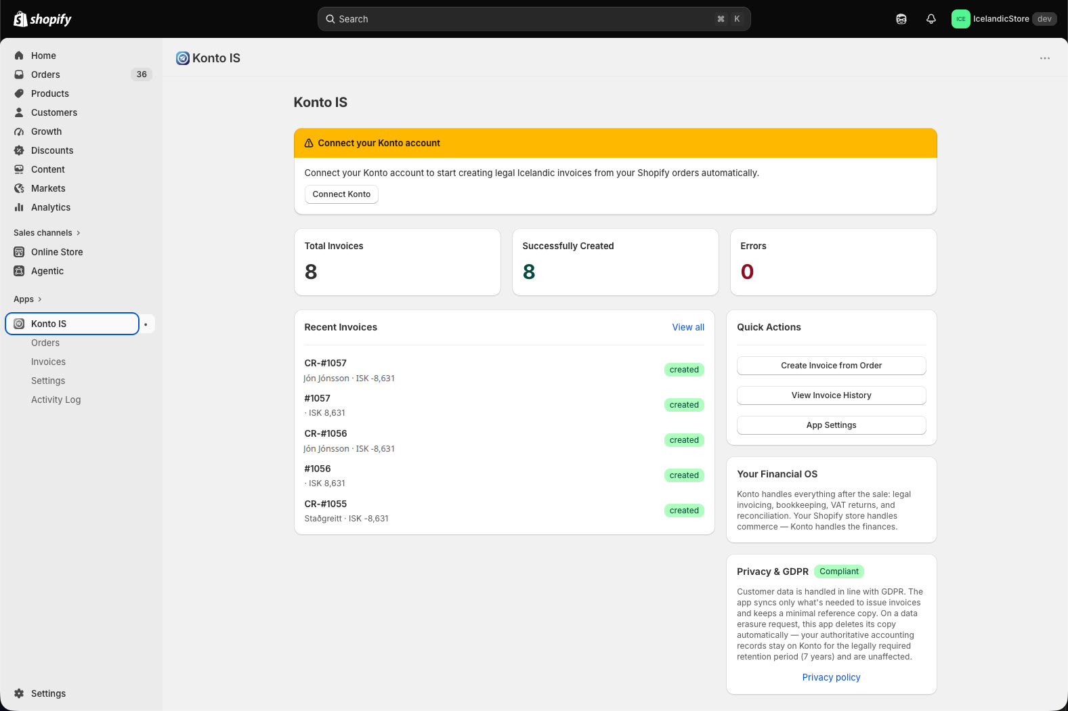Click invoice #1056 row title

click(318, 469)
